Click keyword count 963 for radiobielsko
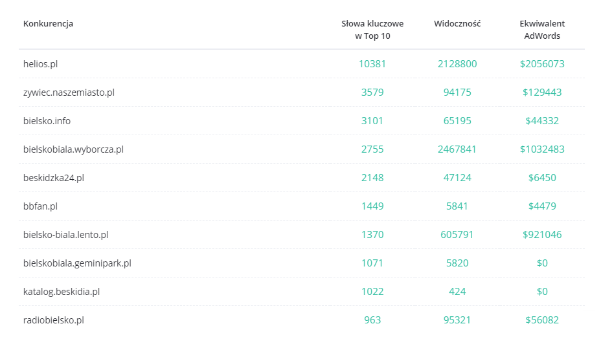Viewport: 601px width, 348px height. click(372, 320)
